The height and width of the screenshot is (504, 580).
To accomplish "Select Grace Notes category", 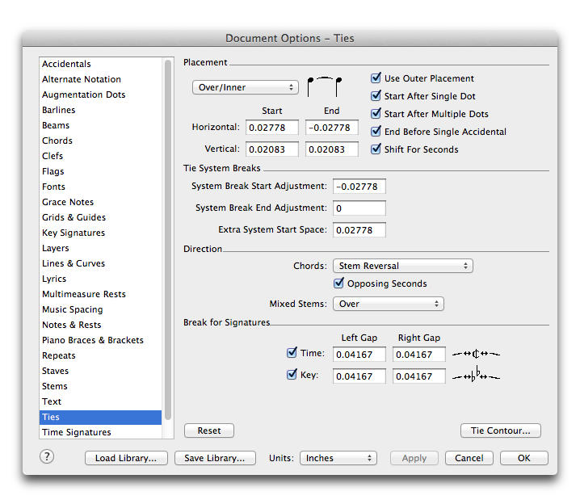I will tap(101, 202).
